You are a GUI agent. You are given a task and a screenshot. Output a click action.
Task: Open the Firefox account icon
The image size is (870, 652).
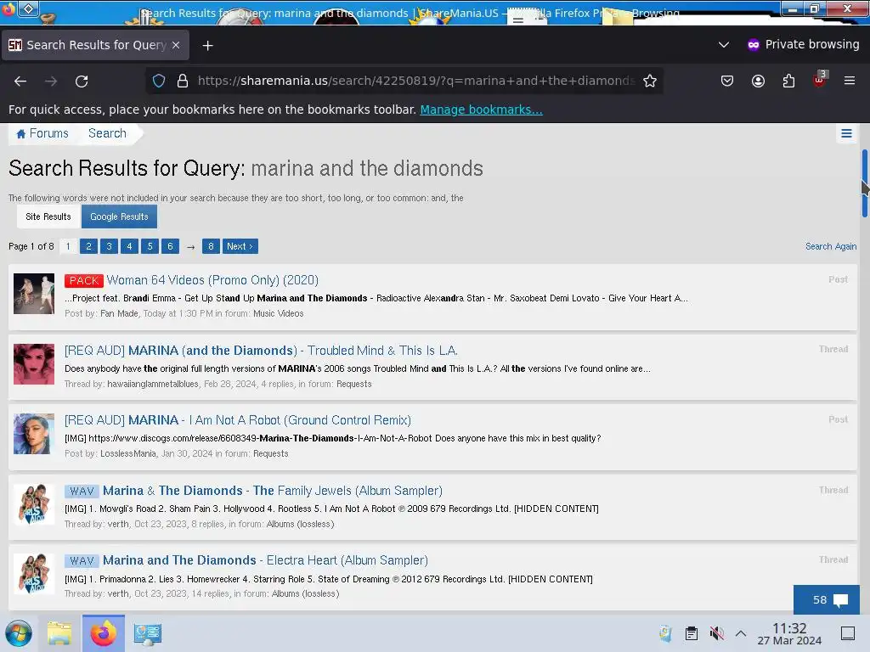tap(758, 81)
